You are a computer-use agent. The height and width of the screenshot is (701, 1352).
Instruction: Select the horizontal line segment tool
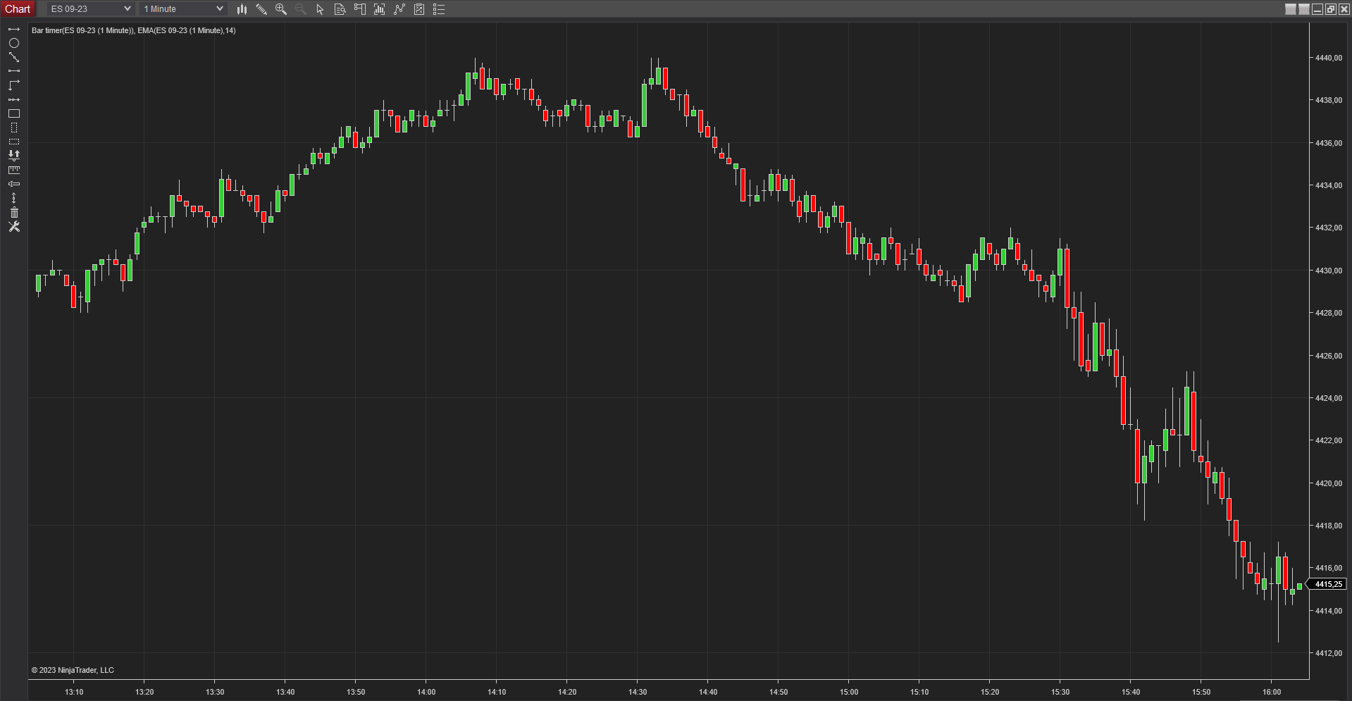click(x=13, y=71)
